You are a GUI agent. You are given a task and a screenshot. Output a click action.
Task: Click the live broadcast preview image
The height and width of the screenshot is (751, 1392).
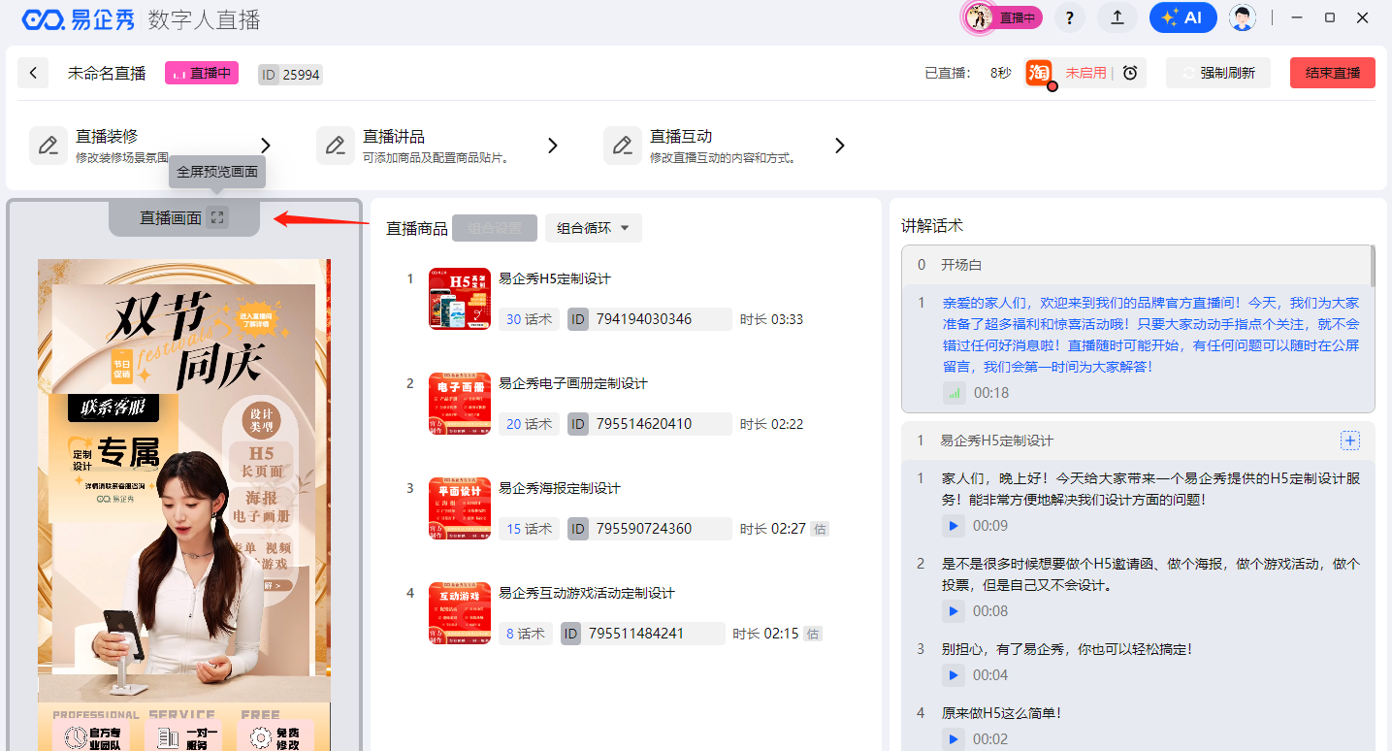[x=184, y=505]
